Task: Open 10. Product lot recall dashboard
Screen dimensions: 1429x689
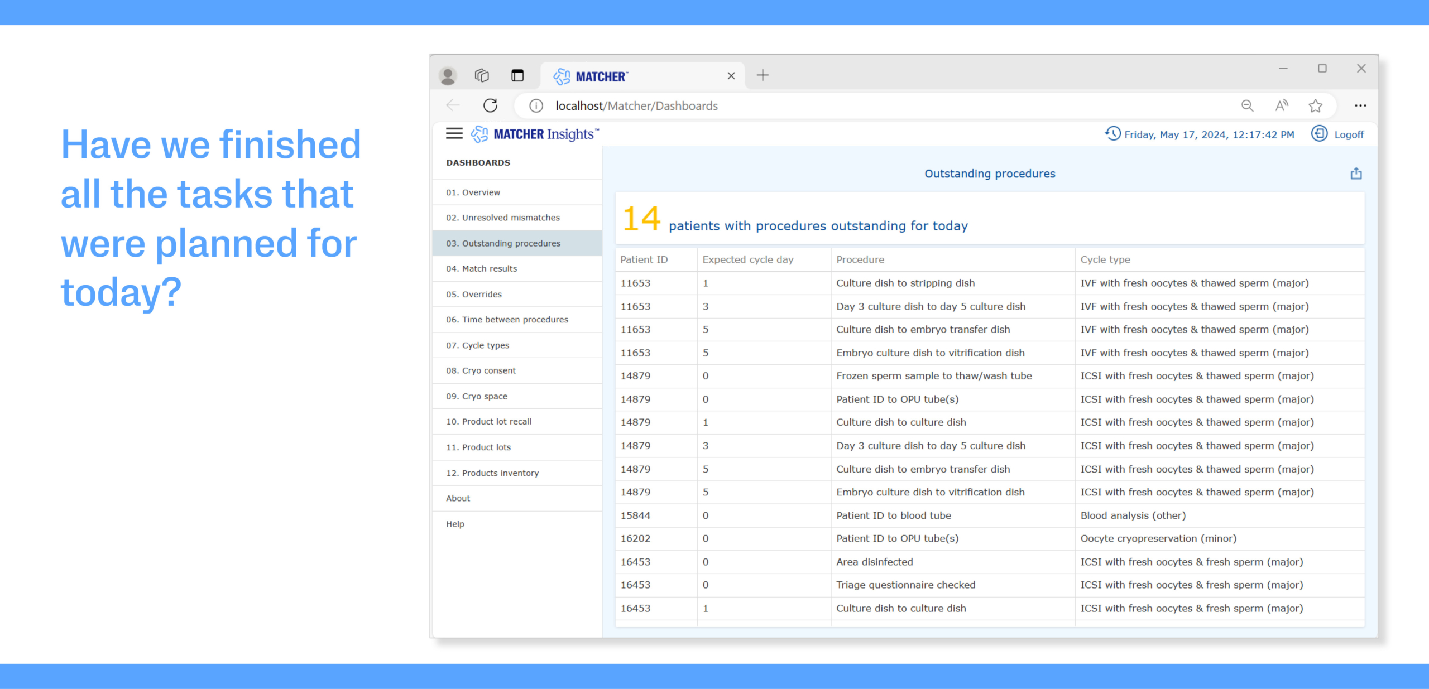Action: [x=517, y=422]
